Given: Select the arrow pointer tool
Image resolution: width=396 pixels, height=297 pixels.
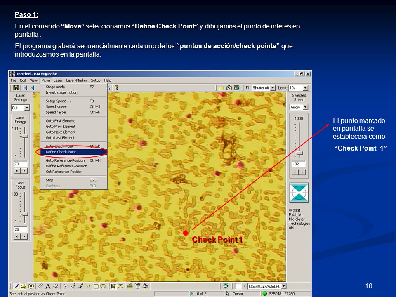Looking at the screenshot, I should pos(65,286).
